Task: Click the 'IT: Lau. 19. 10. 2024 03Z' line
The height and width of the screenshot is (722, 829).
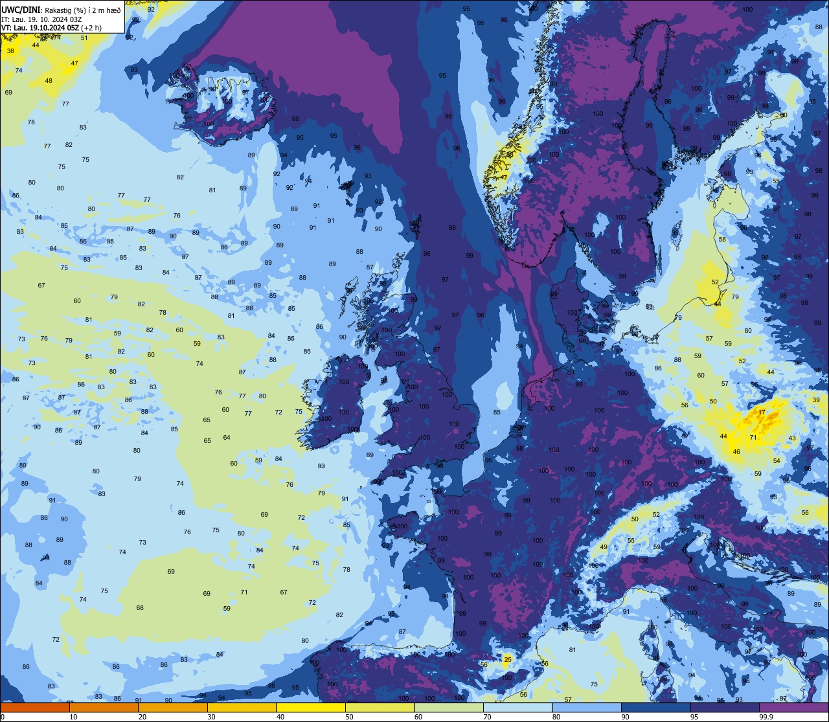Action: tap(41, 19)
